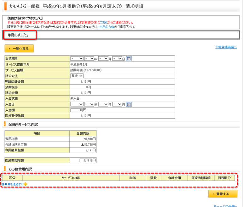Open the calendar picker for 入金日
Viewport: 243px width, 207px height.
[x=129, y=104]
